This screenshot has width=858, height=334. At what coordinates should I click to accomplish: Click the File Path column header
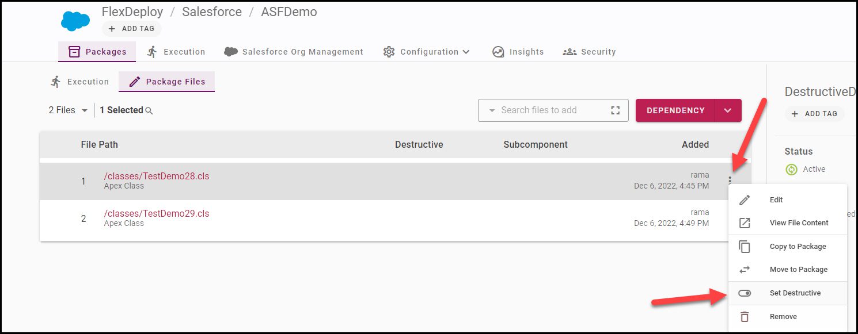point(100,145)
